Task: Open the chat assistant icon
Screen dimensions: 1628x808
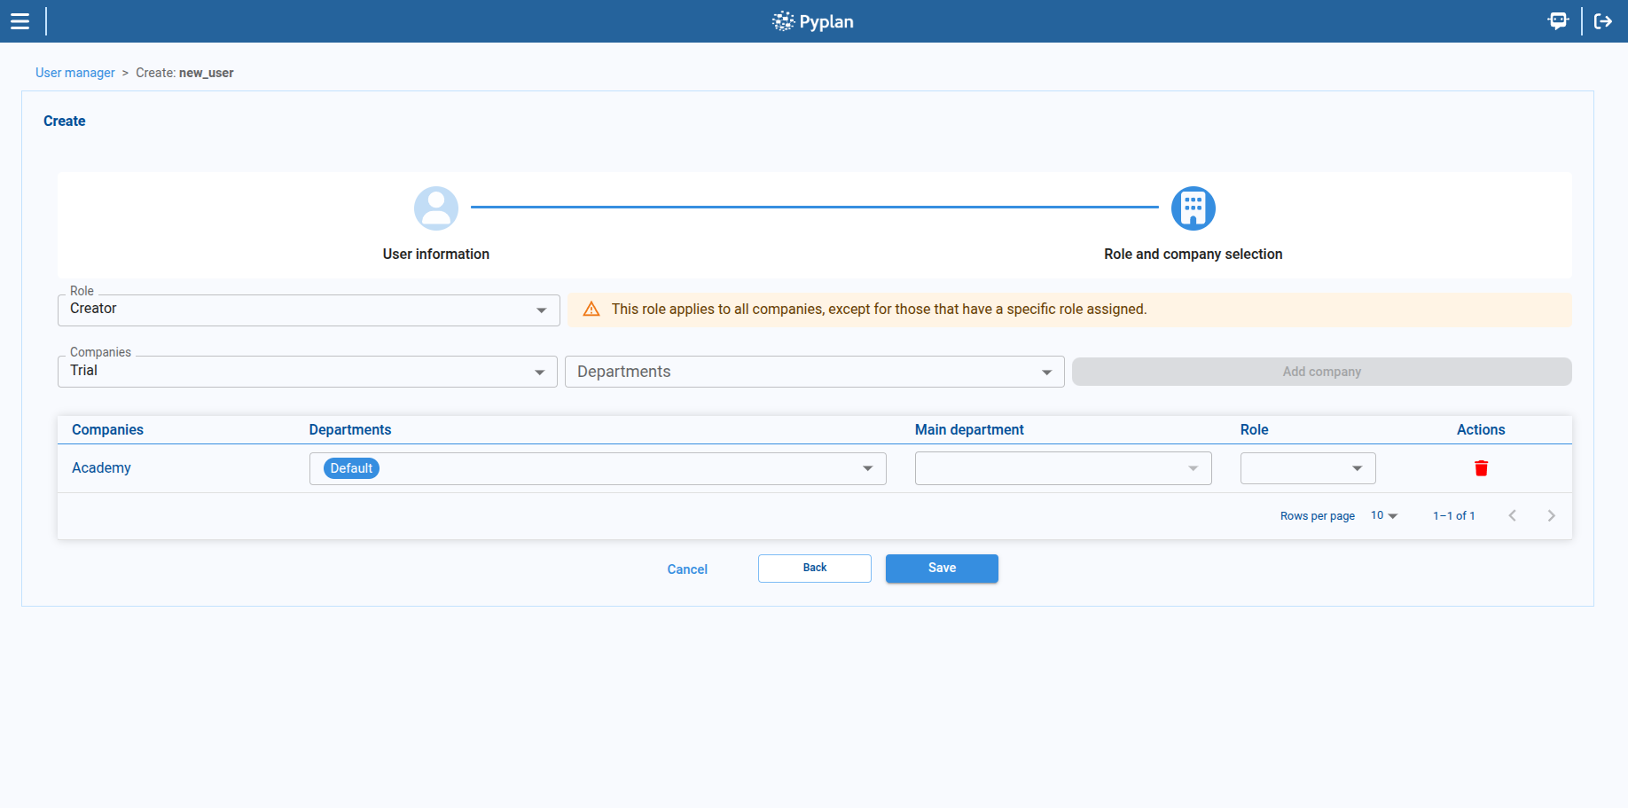Action: point(1557,21)
